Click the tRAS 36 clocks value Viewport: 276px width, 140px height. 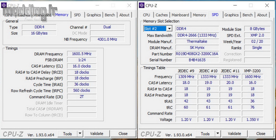pyautogui.click(x=82, y=84)
